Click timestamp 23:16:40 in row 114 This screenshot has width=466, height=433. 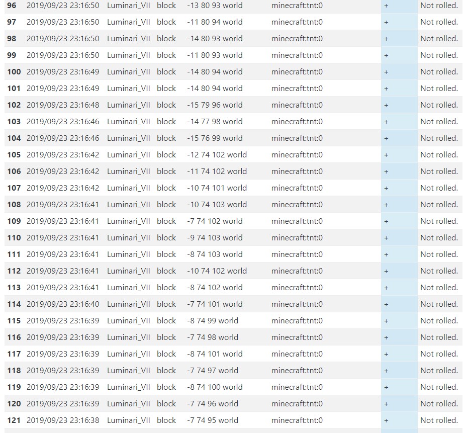tap(63, 304)
